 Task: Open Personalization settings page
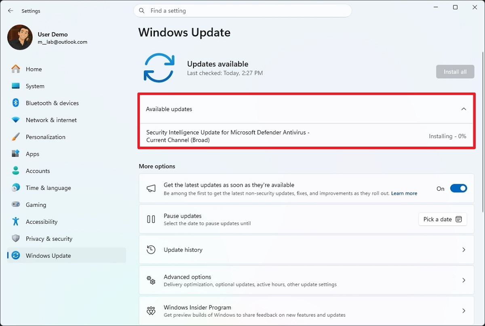click(67, 137)
